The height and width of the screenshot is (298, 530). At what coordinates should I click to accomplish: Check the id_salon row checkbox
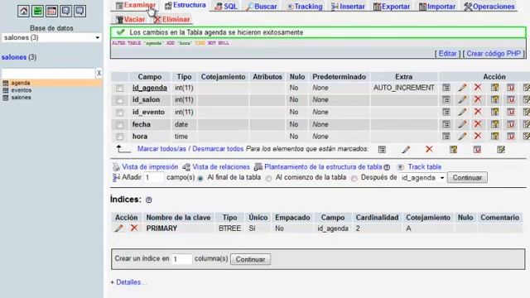[x=119, y=100]
